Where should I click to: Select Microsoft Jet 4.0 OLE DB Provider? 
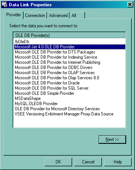70,47
